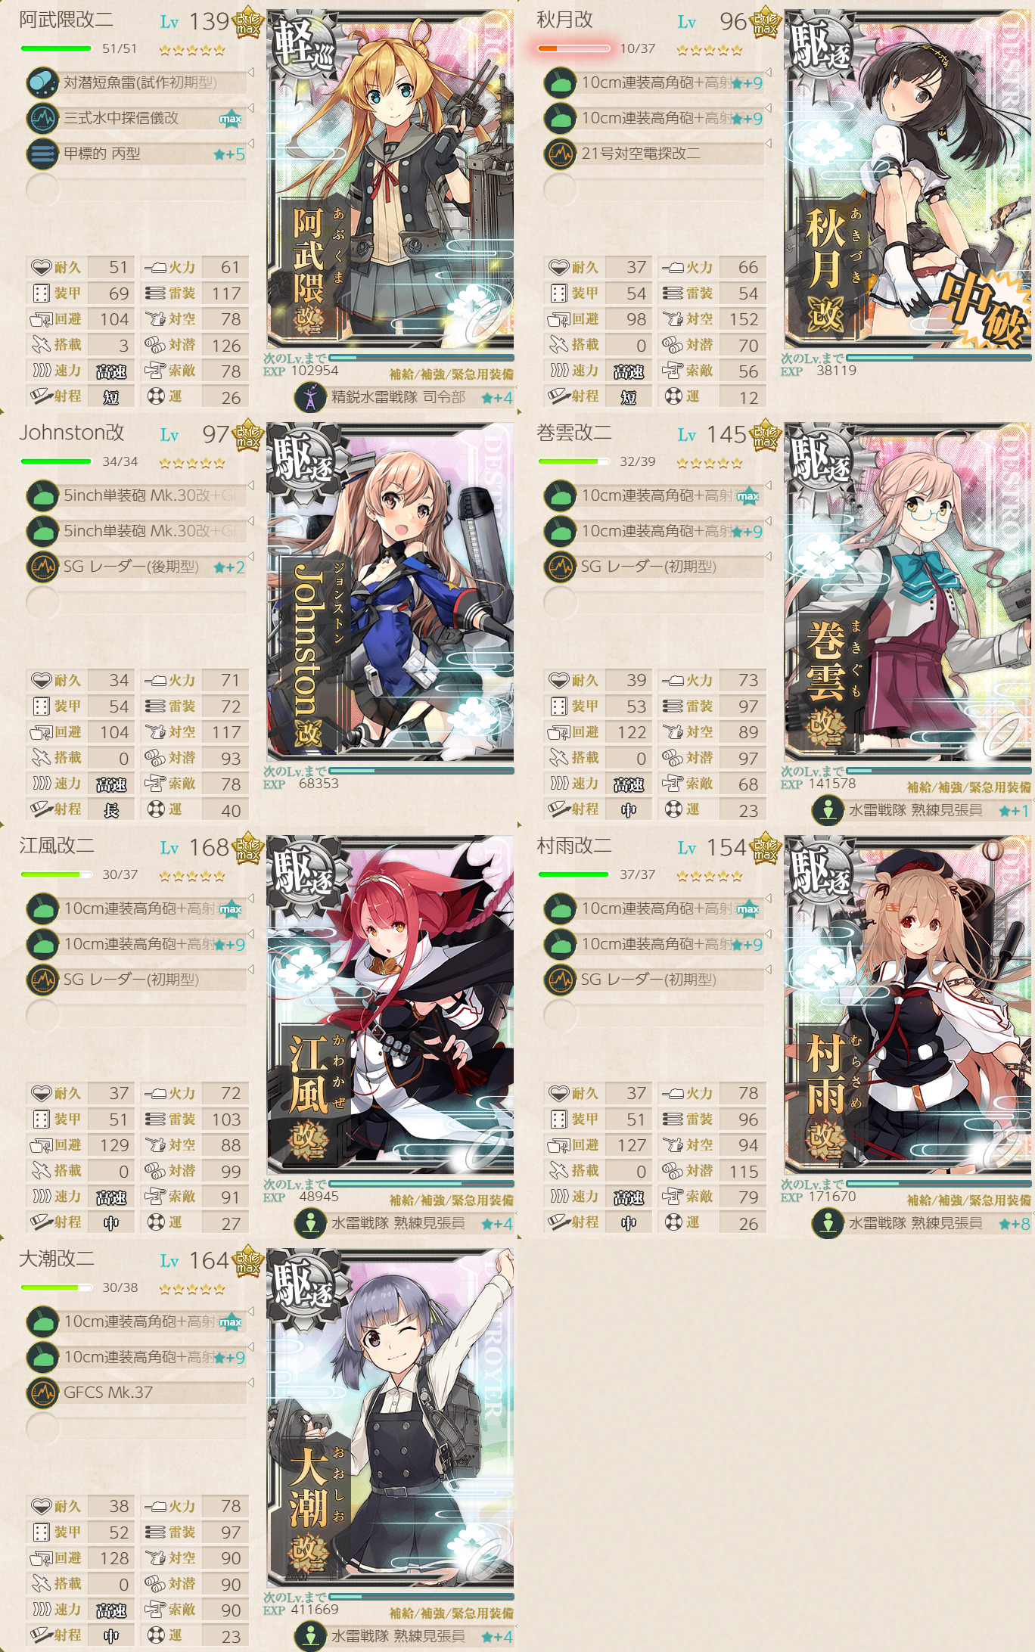
Task: Click the 江風改二 ship name header
Action: pos(57,846)
